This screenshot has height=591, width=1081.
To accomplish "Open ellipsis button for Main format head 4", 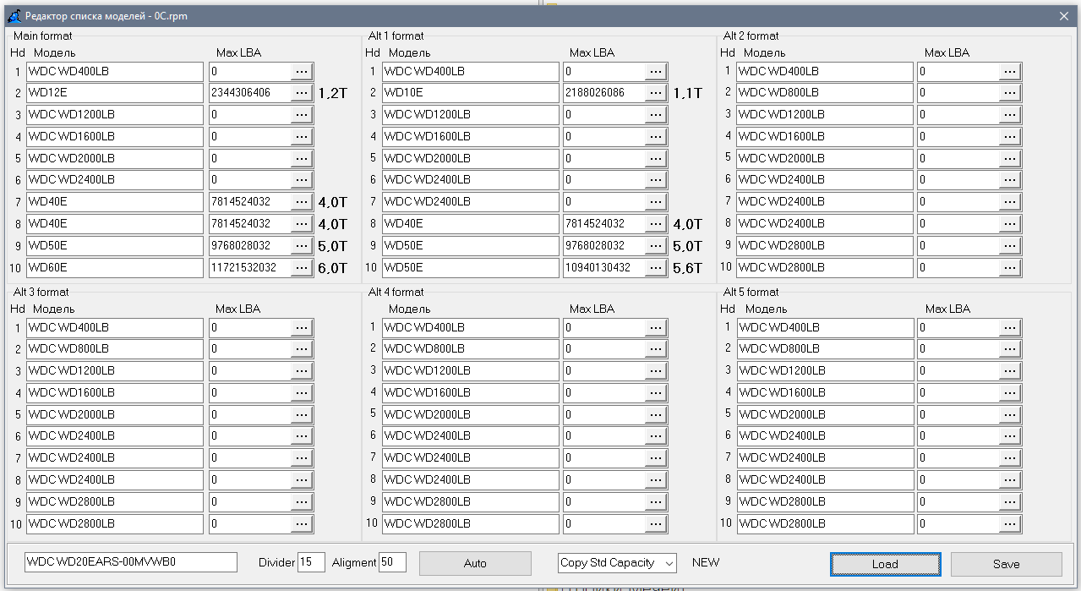I will click(302, 136).
